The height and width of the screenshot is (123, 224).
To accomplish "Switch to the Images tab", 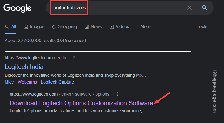I will pyautogui.click(x=34, y=26).
